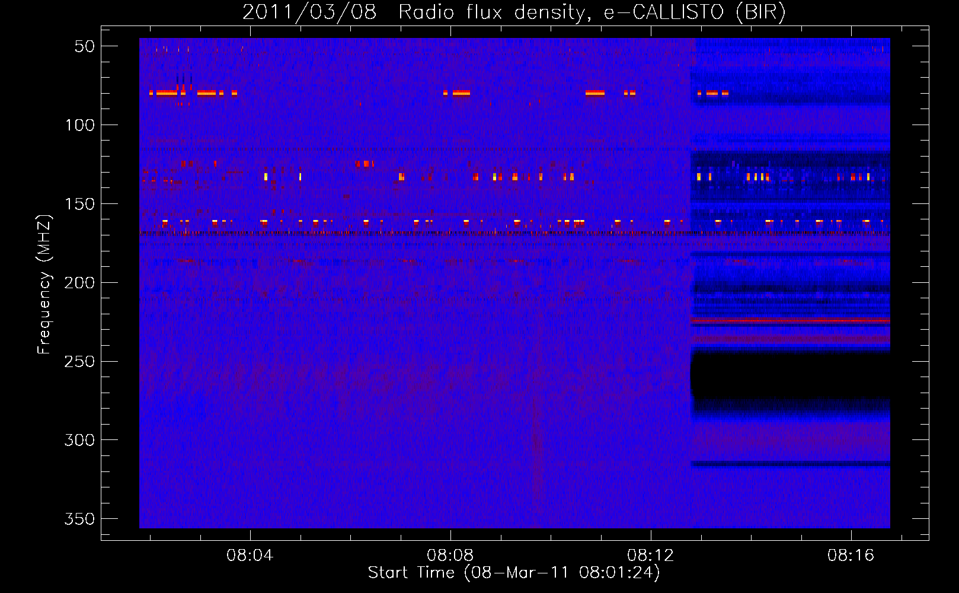Click the red horizontal line near 225 MHz
Image resolution: width=959 pixels, height=593 pixels.
pos(790,320)
